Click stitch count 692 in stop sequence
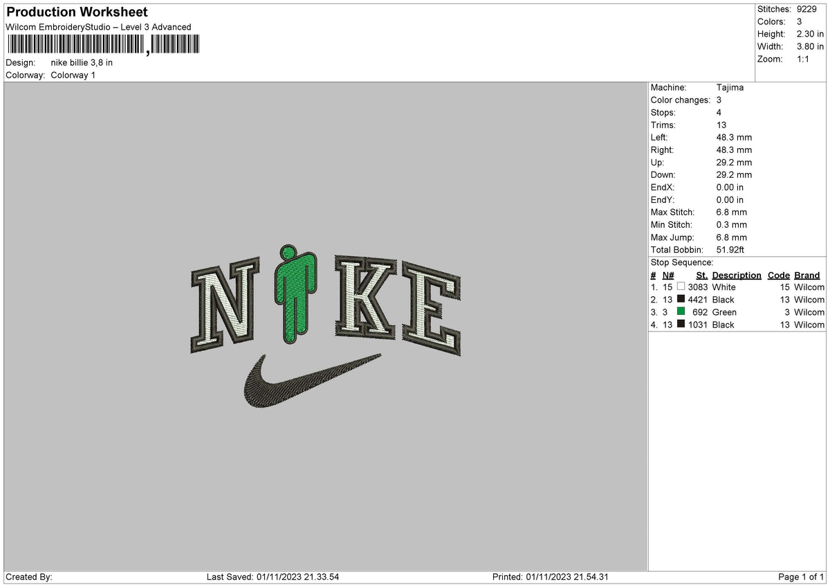This screenshot has height=587, width=830. point(701,311)
